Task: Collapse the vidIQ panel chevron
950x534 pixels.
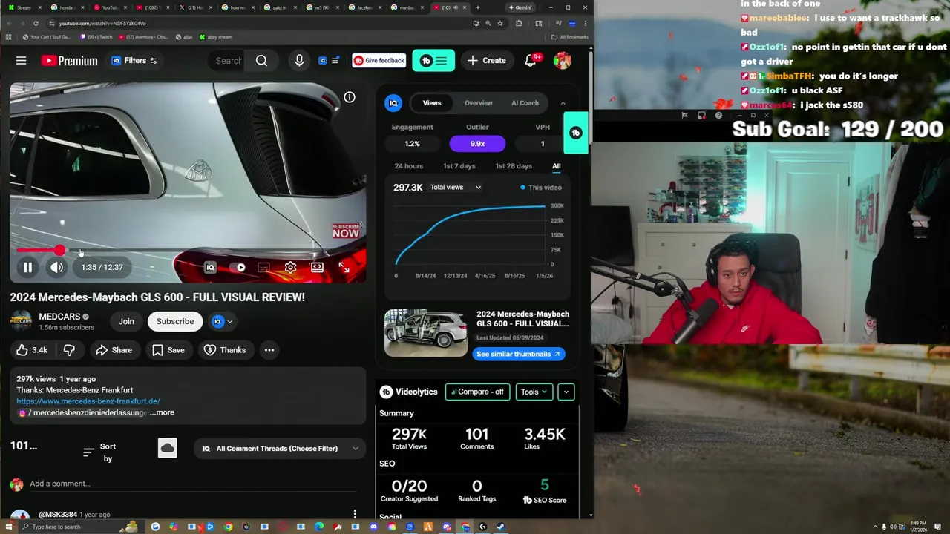Action: [563, 103]
